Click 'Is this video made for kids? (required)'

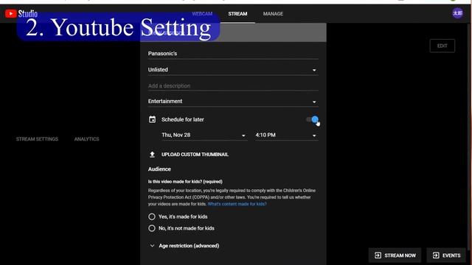point(185,182)
